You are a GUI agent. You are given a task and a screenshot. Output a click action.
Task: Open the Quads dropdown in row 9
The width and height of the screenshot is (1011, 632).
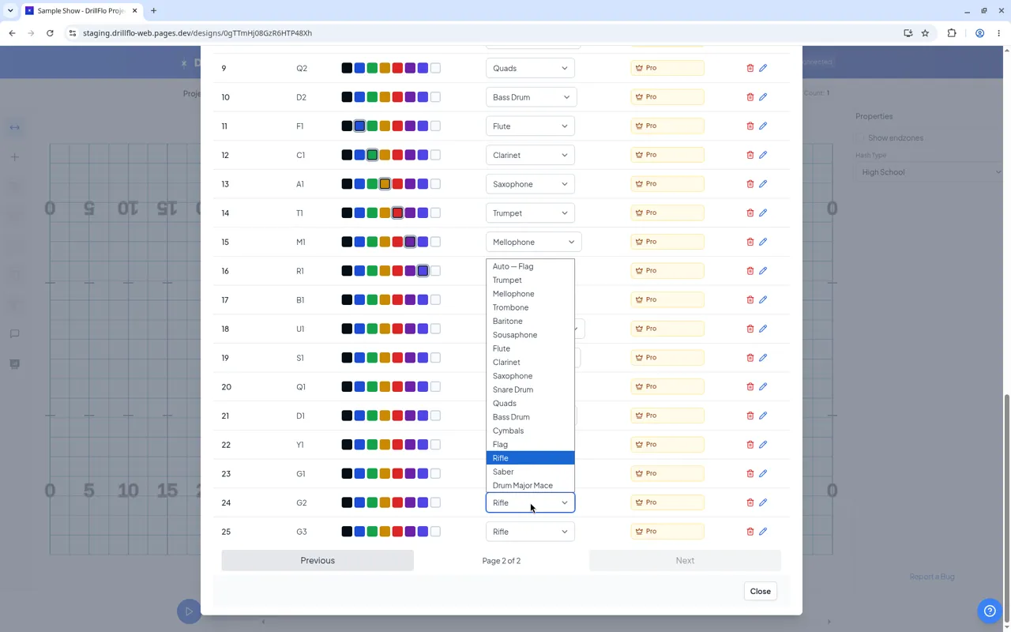tap(530, 68)
